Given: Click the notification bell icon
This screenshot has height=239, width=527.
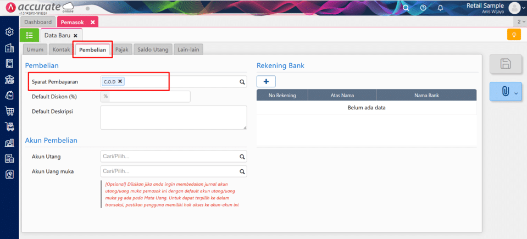Looking at the screenshot, I should click(440, 8).
